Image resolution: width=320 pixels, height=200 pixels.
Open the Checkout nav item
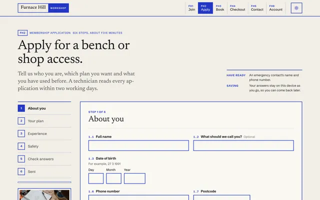pos(237,8)
